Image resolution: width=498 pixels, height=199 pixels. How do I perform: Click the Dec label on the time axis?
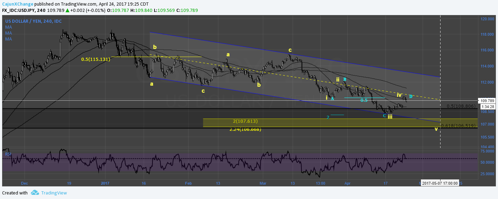pos(24,183)
